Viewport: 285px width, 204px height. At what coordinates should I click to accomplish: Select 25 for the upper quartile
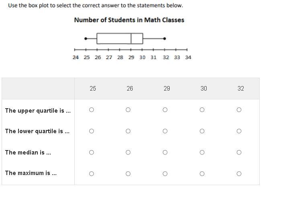(92, 110)
